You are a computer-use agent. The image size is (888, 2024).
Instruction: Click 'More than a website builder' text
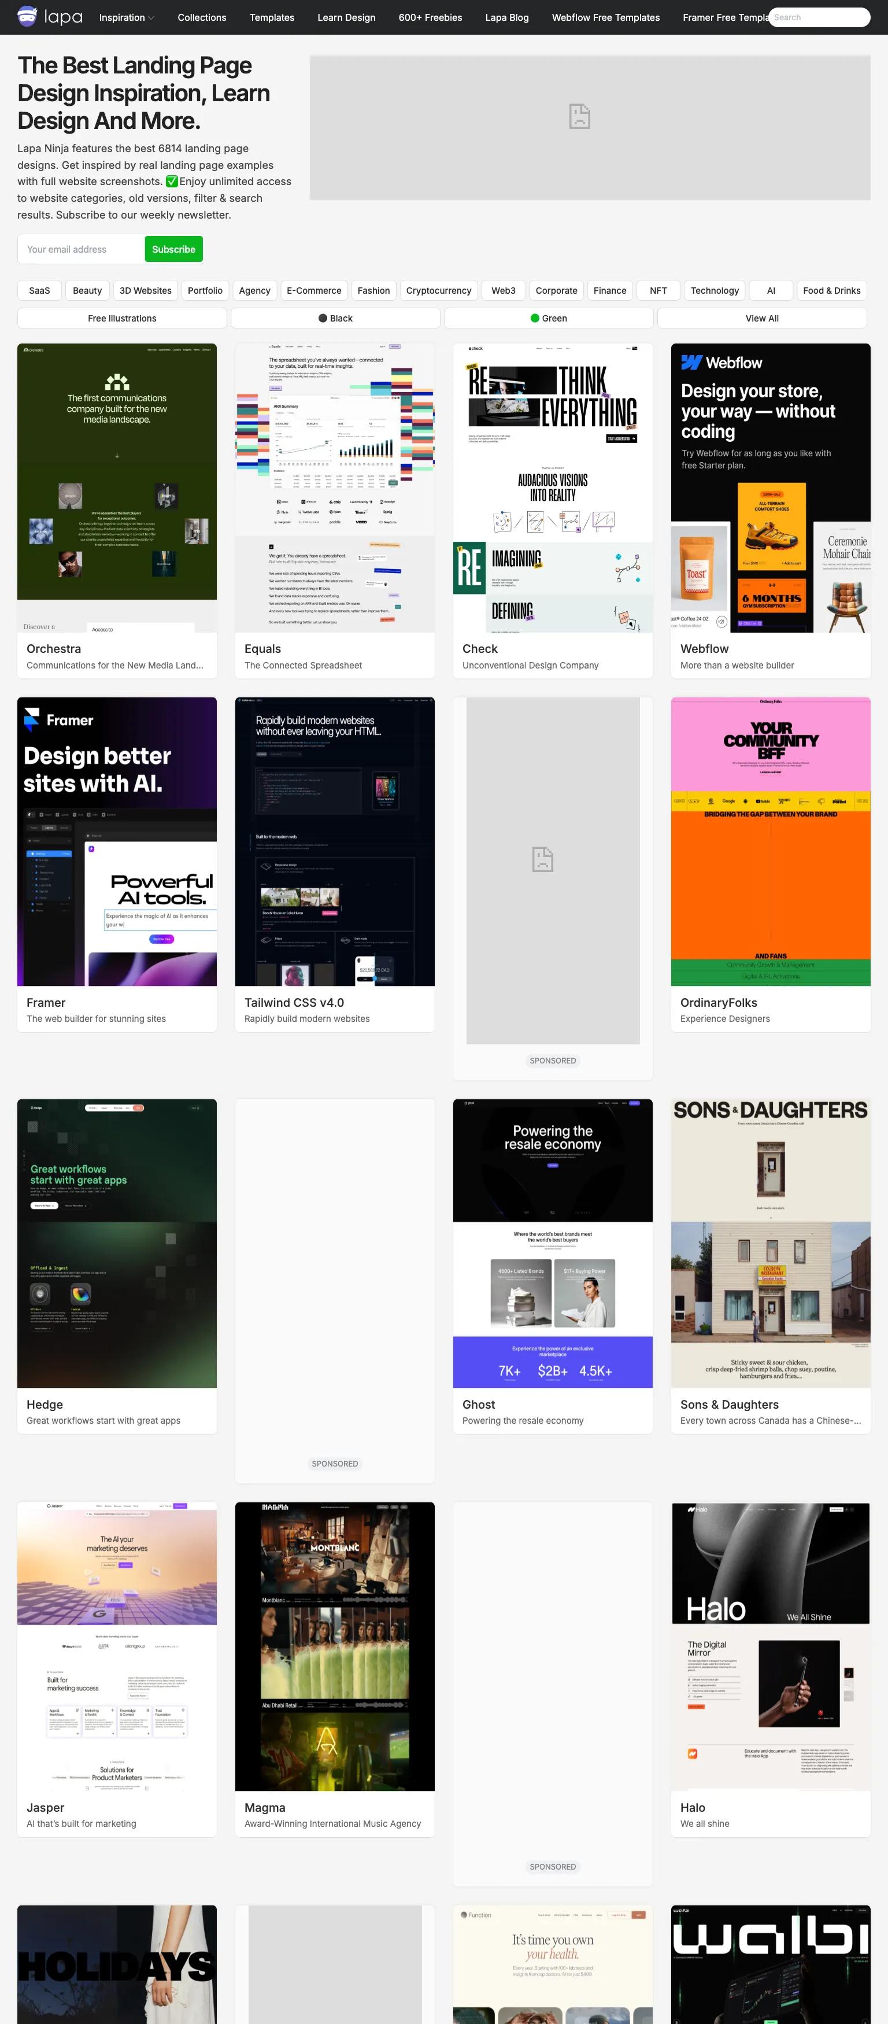click(737, 666)
